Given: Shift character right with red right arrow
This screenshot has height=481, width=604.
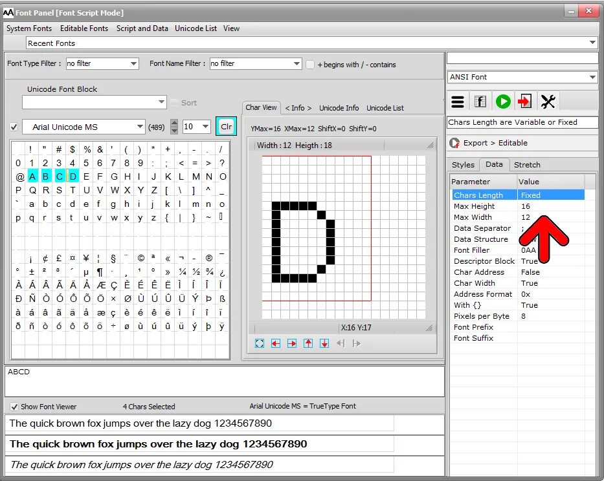Looking at the screenshot, I should (x=292, y=343).
